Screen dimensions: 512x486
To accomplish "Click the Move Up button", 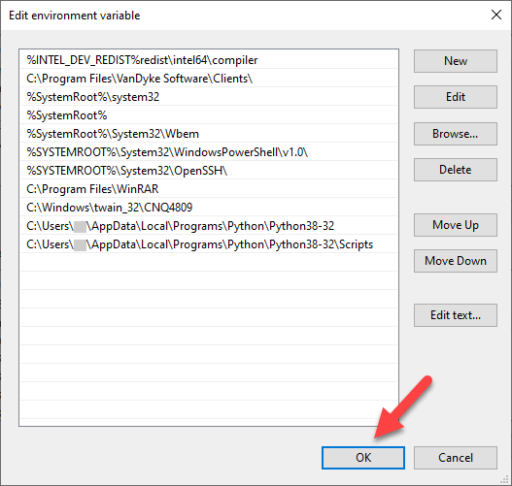I will click(456, 225).
